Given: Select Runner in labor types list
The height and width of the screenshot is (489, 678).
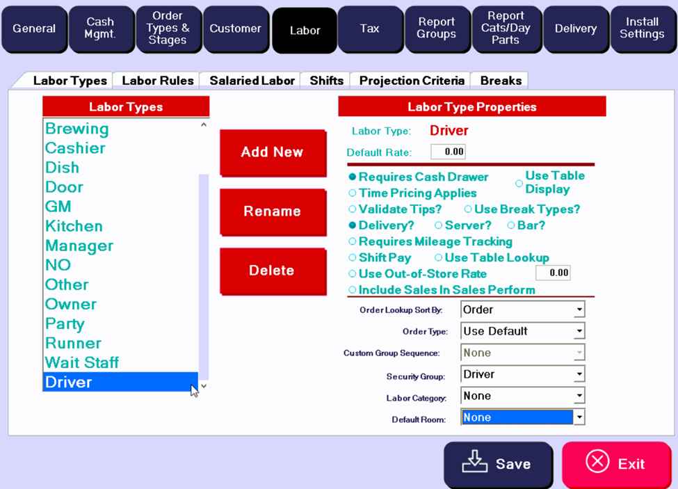Looking at the screenshot, I should [x=120, y=343].
